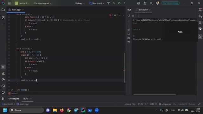Change UTF-8 file encoding
Screen dimensions: 203x114
[153, 104]
